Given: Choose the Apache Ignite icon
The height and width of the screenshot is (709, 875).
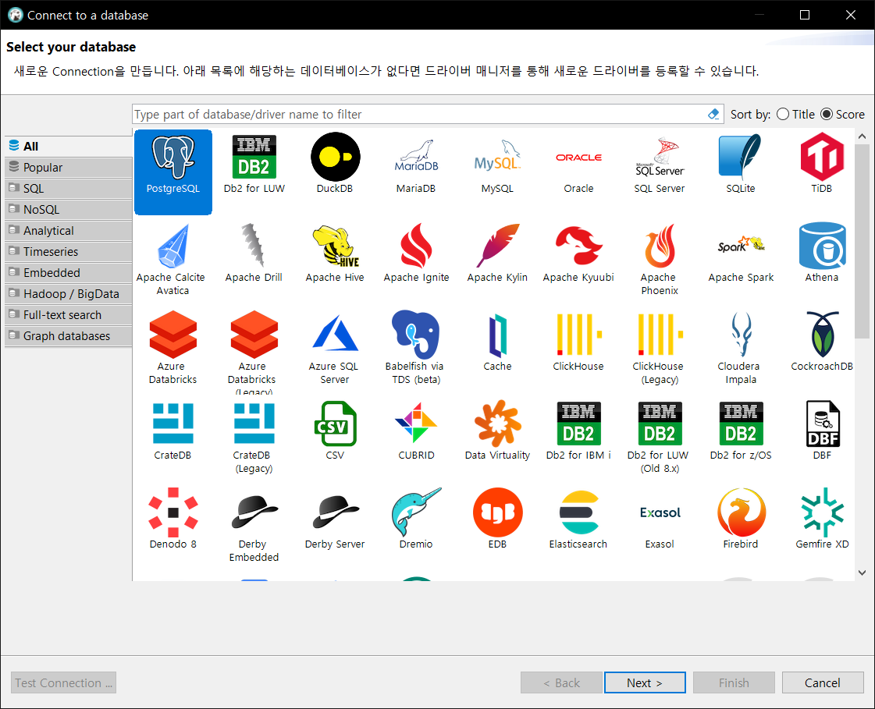Looking at the screenshot, I should (416, 246).
